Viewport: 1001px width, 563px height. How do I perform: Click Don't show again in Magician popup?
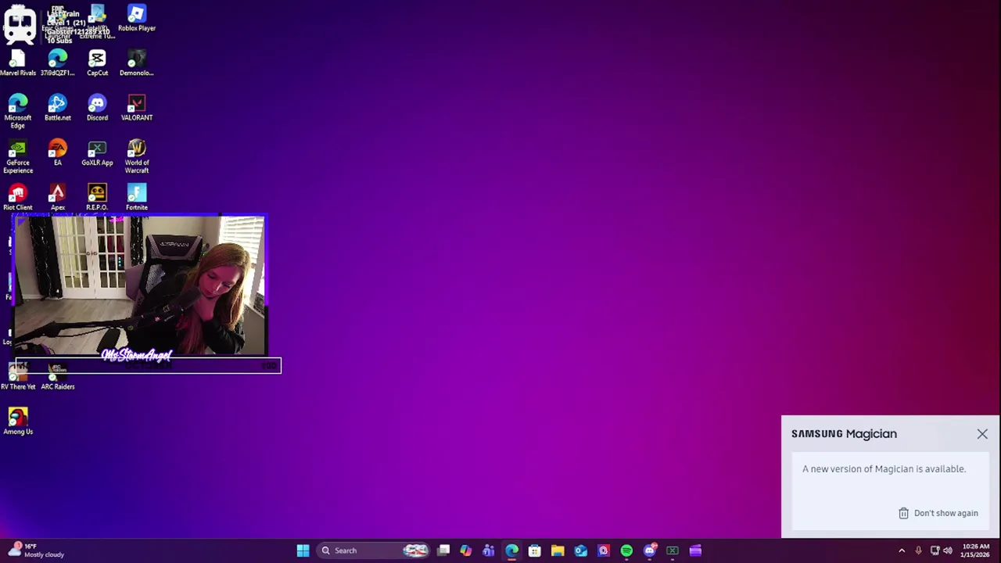(x=938, y=513)
